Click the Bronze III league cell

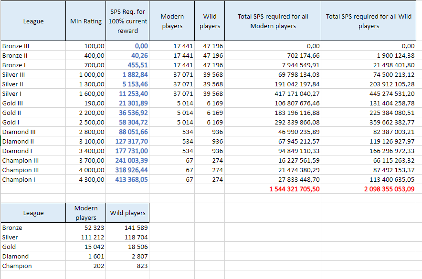coord(33,46)
